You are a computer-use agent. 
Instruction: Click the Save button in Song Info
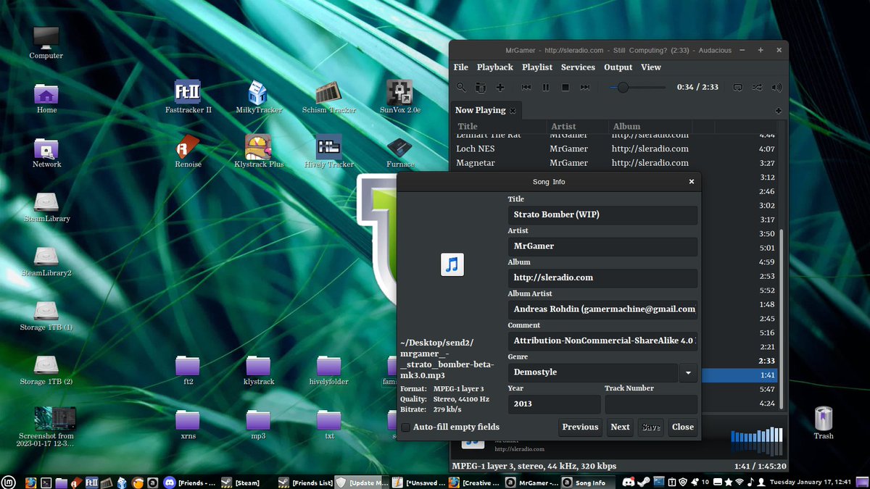pos(651,427)
